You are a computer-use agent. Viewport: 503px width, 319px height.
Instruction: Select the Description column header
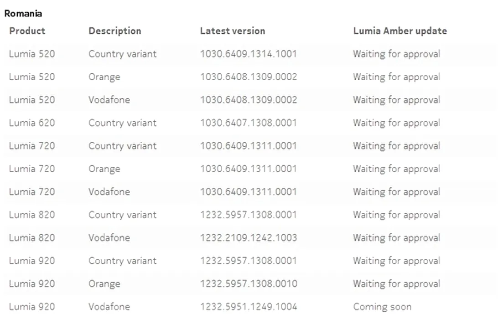115,31
